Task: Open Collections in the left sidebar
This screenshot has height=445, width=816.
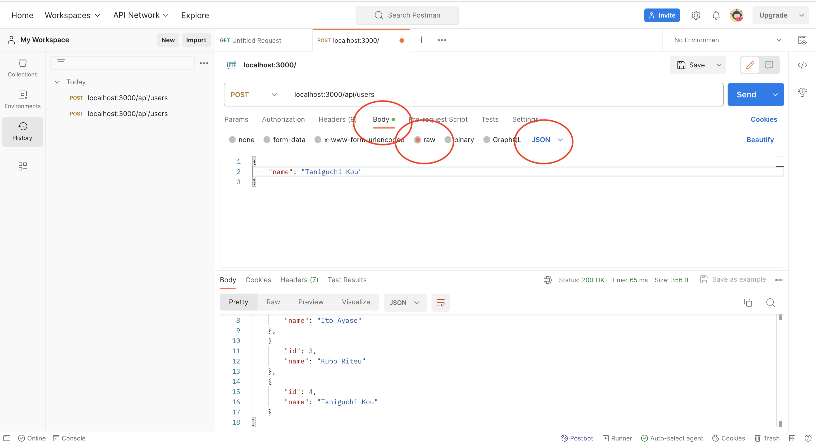Action: pyautogui.click(x=22, y=68)
